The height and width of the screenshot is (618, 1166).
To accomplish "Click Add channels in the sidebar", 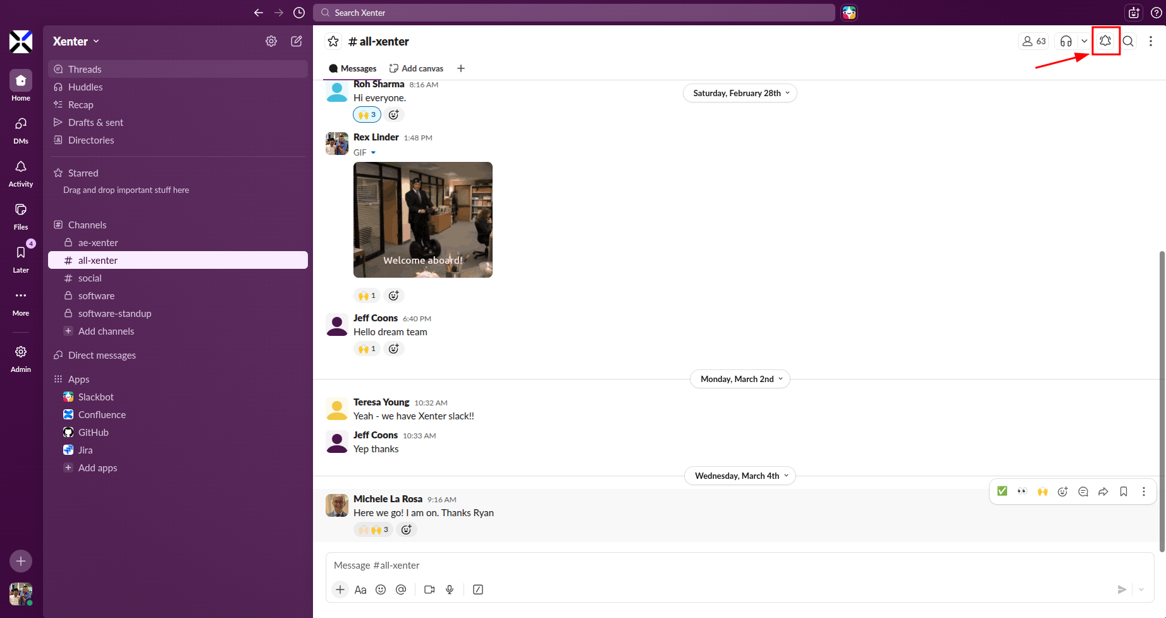I will (106, 331).
